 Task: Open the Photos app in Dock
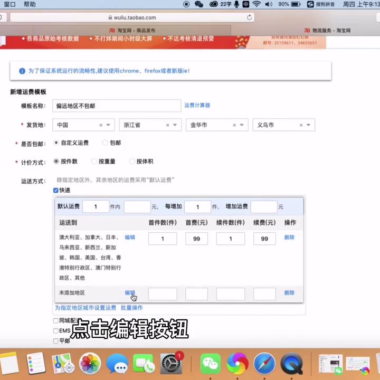[90, 364]
